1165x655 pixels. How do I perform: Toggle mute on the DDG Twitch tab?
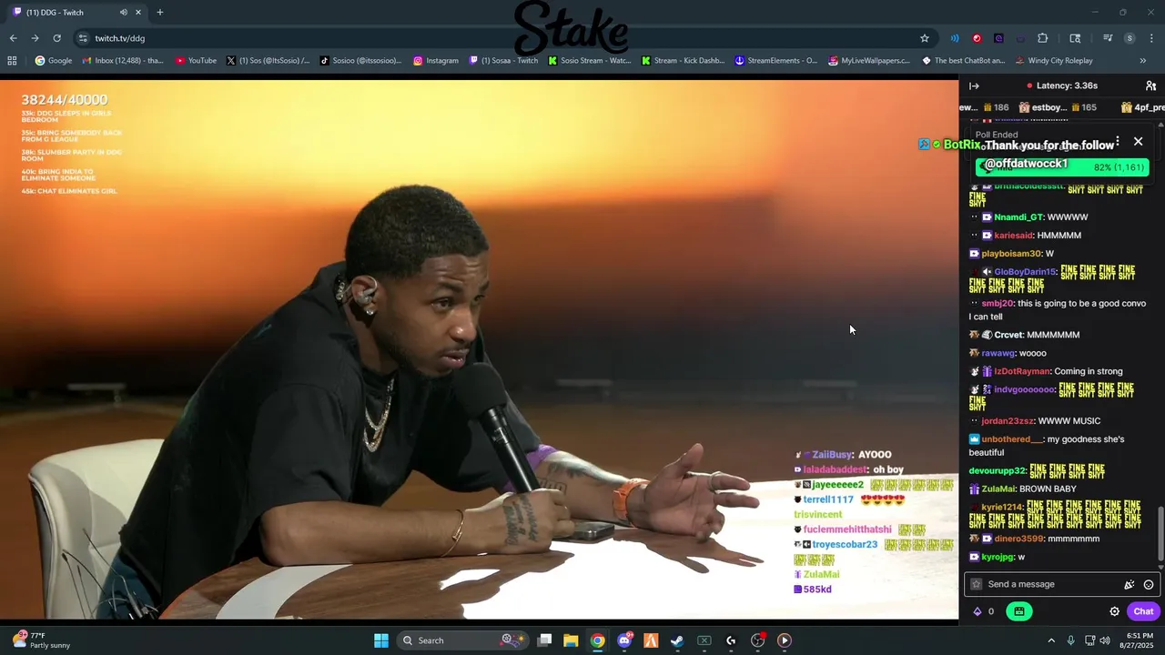pyautogui.click(x=123, y=13)
